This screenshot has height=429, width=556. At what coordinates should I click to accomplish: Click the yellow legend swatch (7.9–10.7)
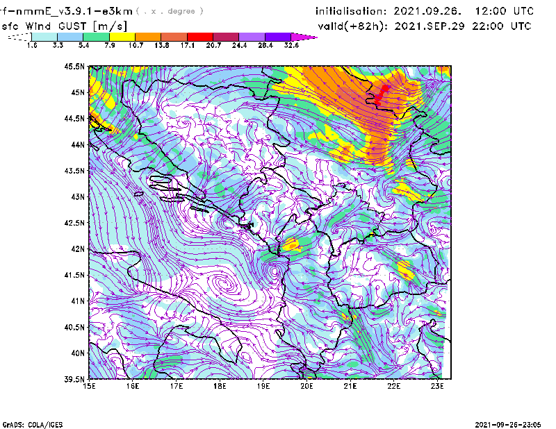point(122,37)
